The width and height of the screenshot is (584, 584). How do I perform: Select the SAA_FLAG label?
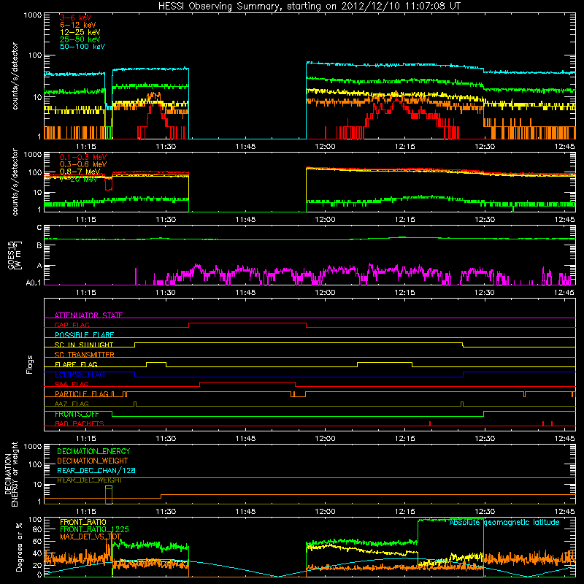coord(72,384)
